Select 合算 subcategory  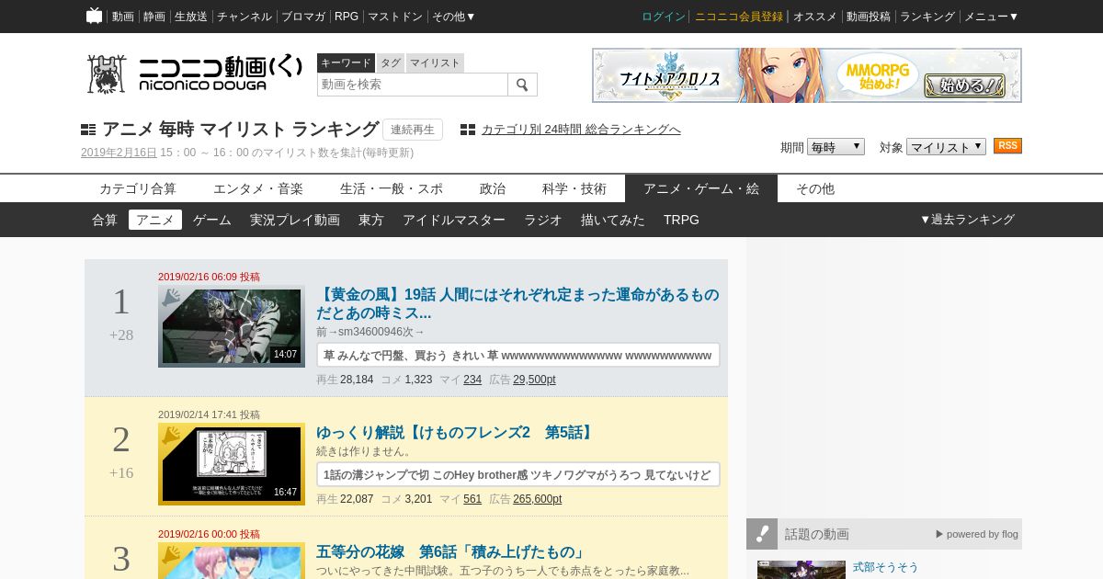[x=105, y=220]
